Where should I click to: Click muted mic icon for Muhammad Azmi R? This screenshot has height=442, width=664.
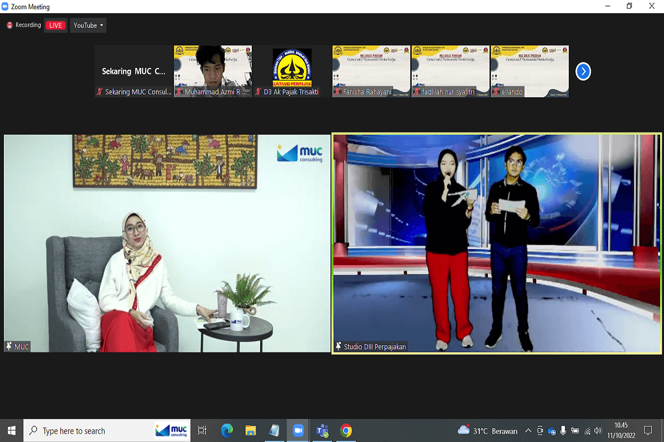[x=179, y=92]
